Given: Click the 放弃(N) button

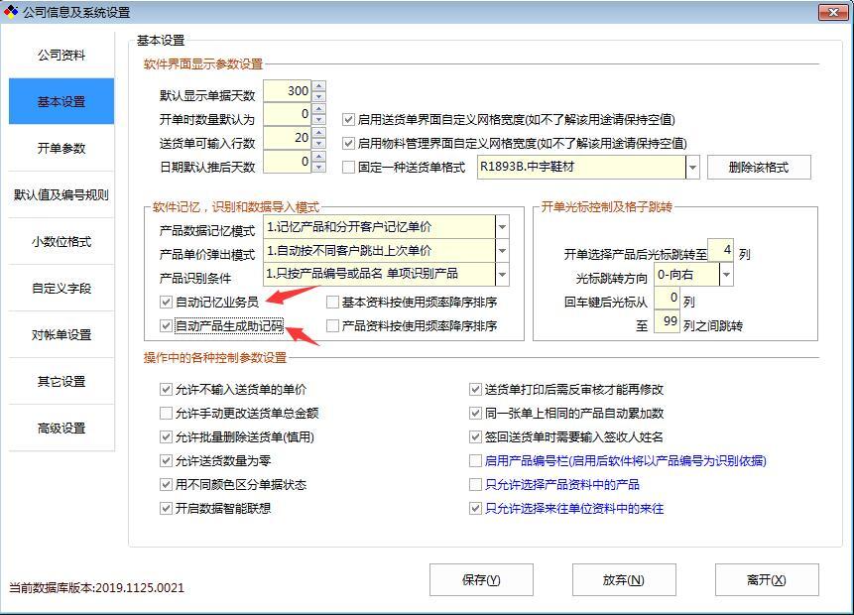Looking at the screenshot, I should (x=624, y=580).
